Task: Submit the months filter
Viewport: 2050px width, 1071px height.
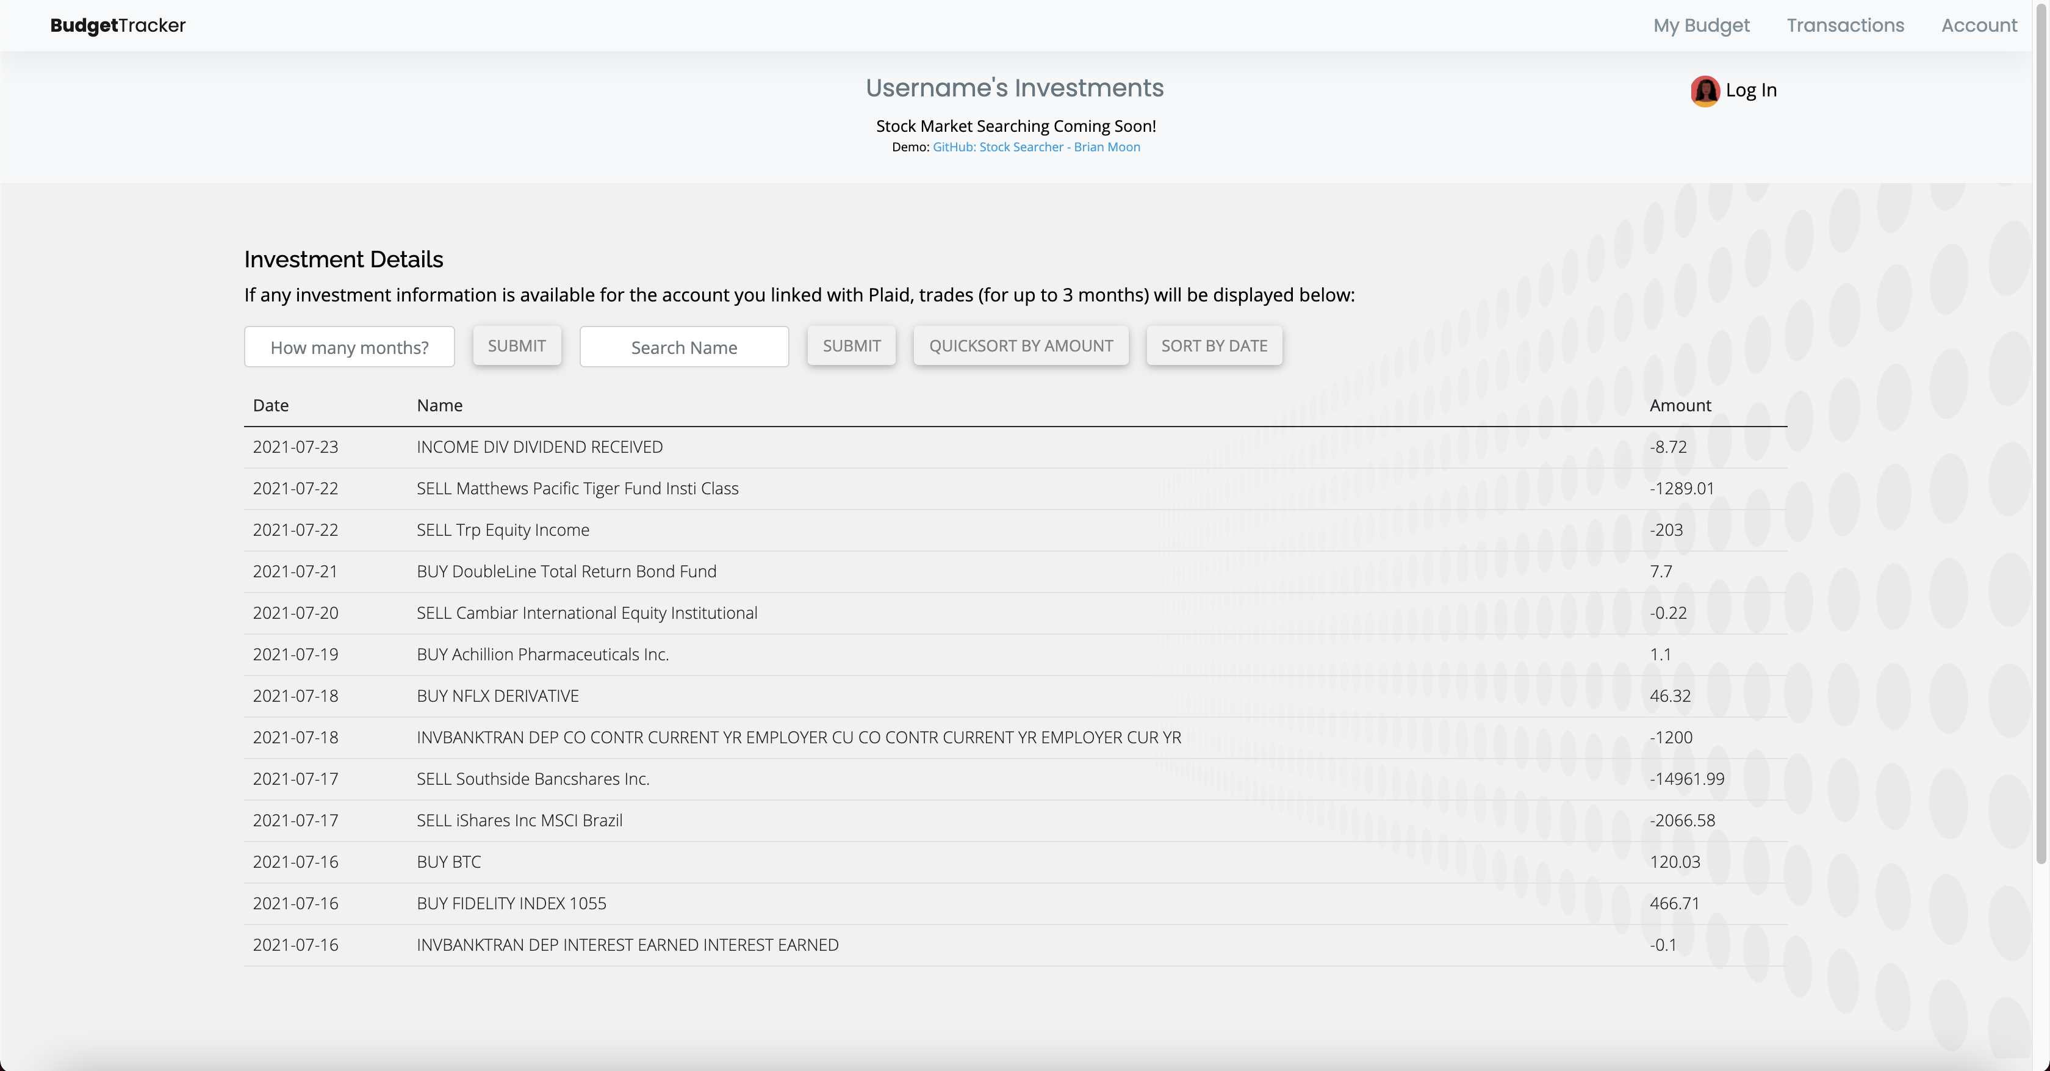Action: 517,345
